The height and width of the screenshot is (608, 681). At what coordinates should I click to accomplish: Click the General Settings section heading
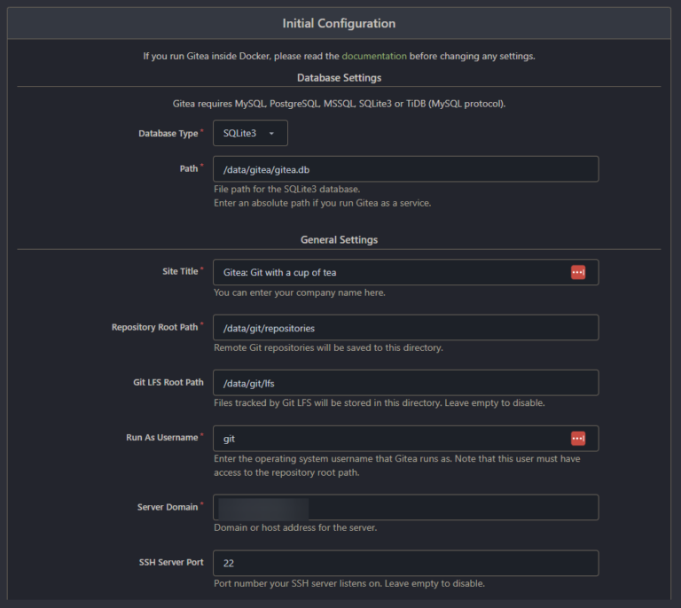(x=339, y=239)
